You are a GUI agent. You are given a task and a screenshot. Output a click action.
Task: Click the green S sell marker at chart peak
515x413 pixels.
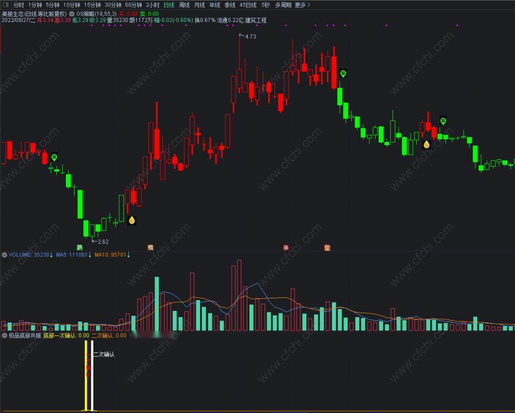[x=343, y=73]
